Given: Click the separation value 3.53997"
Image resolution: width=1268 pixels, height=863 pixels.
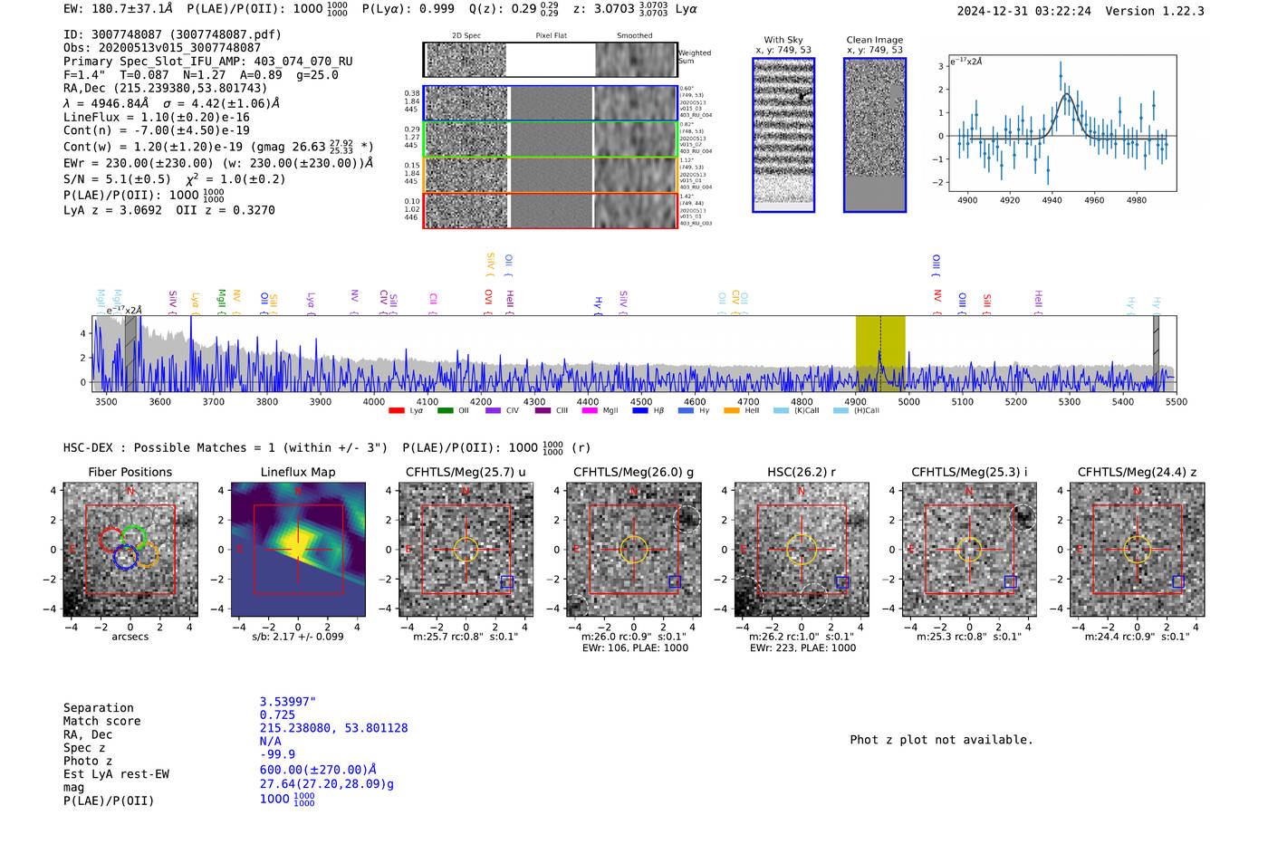Looking at the screenshot, I should (x=288, y=702).
